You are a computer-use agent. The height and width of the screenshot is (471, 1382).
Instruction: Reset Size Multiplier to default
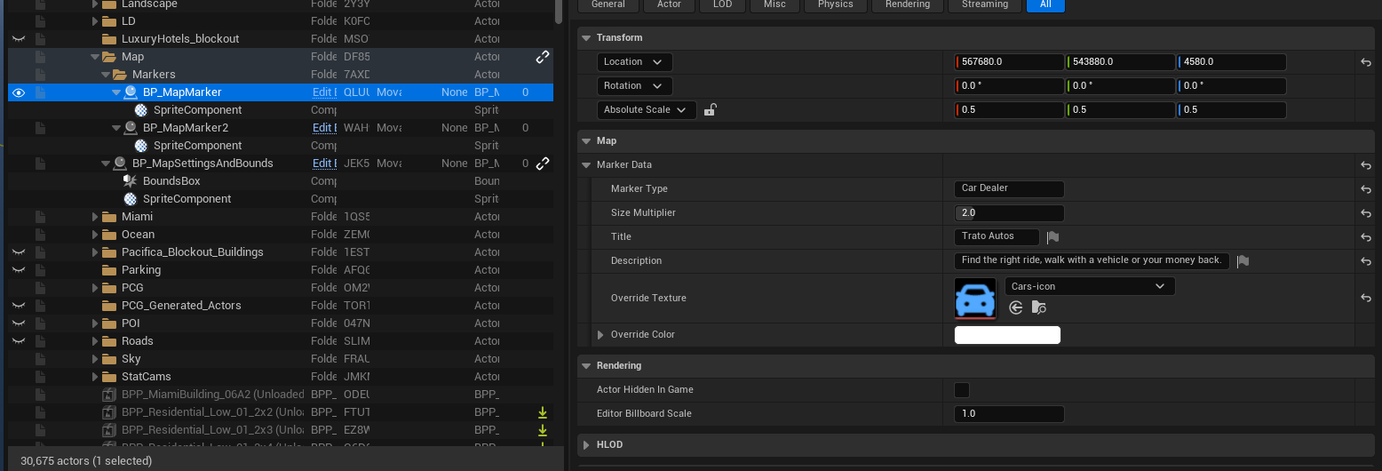[1366, 213]
